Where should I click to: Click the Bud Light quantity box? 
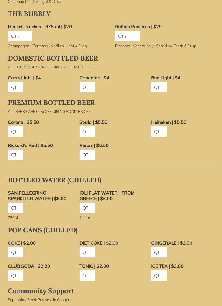point(159,87)
